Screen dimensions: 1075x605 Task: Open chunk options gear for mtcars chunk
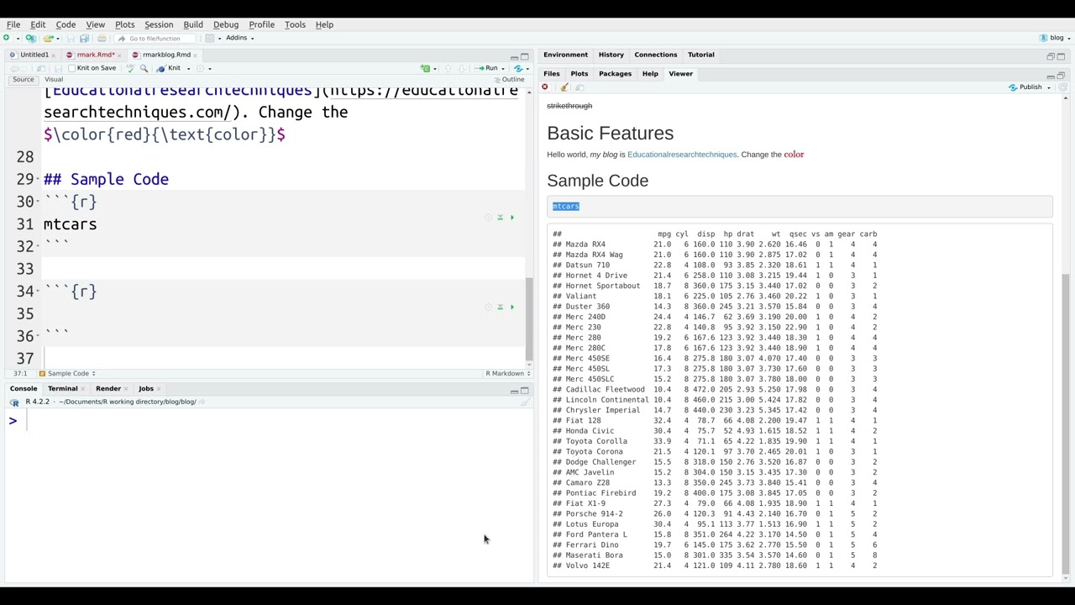pos(488,218)
